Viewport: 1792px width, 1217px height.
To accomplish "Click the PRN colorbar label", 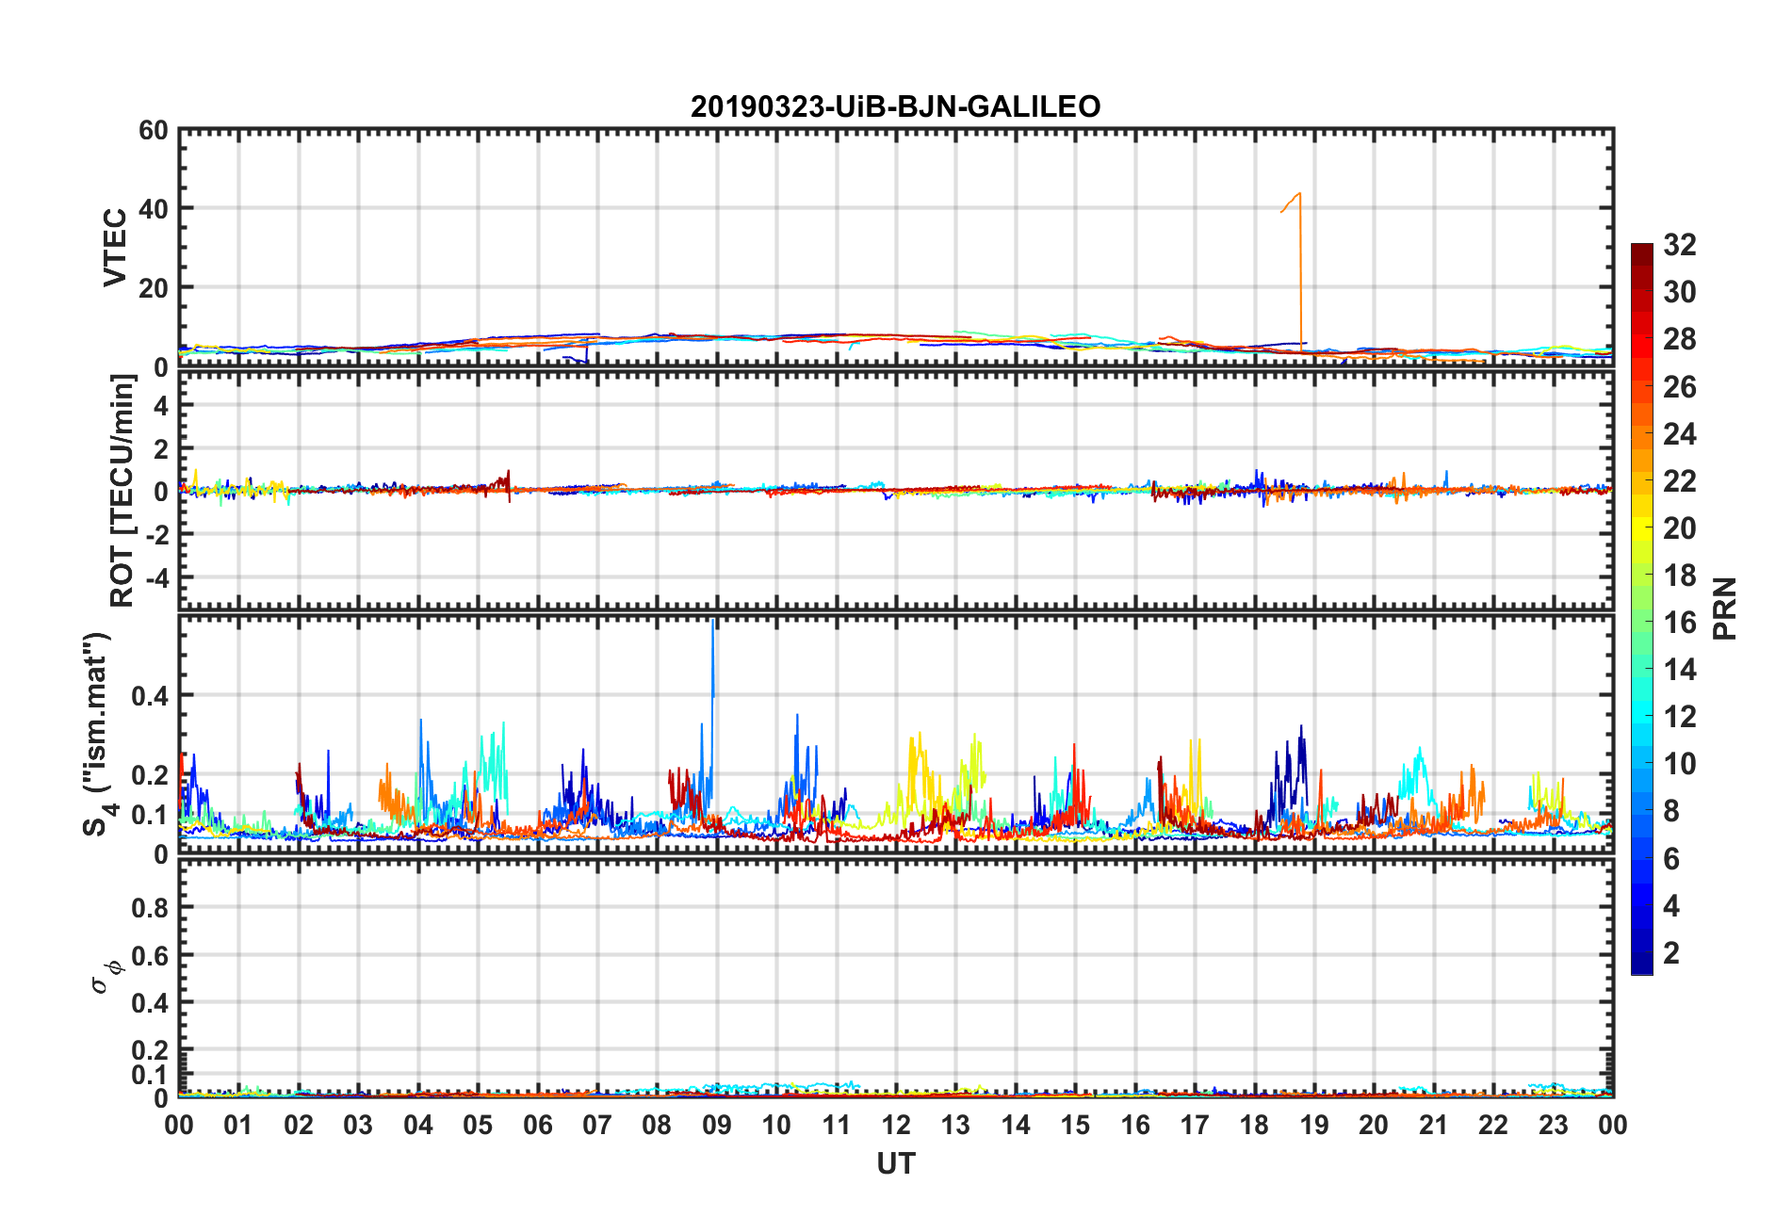I will click(x=1724, y=608).
